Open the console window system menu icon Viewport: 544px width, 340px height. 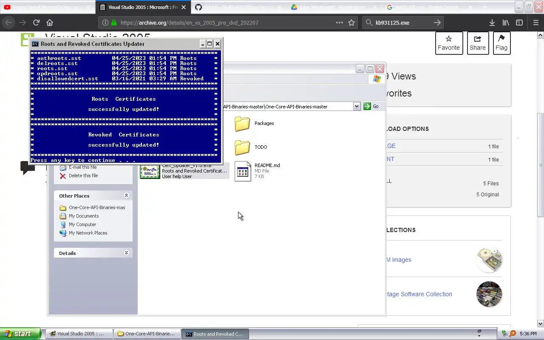[35, 44]
